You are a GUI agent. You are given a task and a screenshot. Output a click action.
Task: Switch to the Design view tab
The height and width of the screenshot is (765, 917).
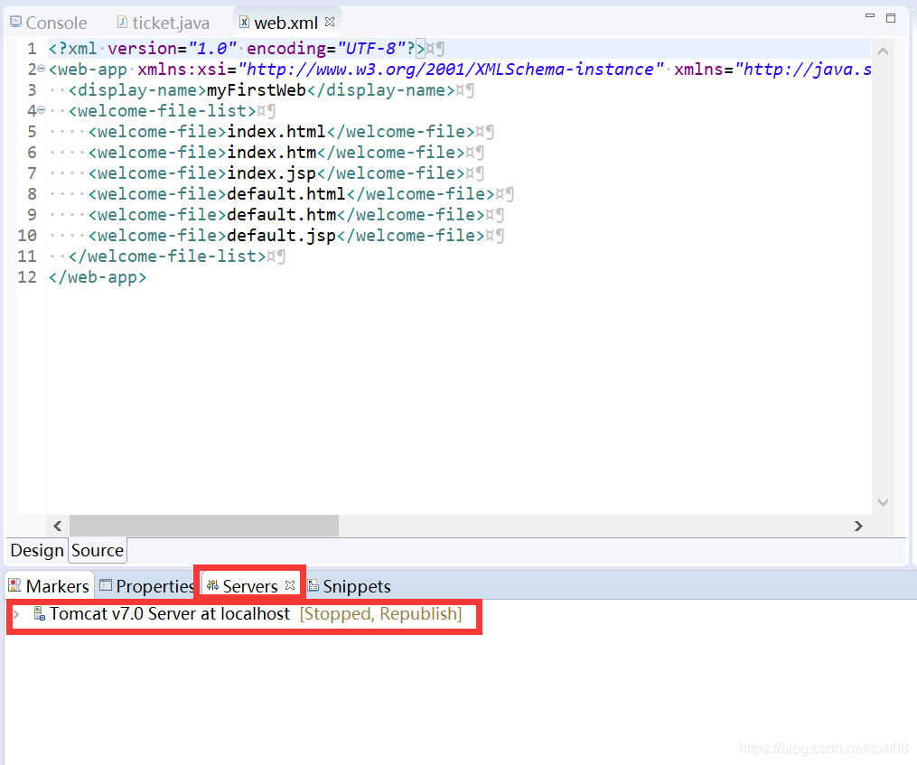pyautogui.click(x=37, y=550)
